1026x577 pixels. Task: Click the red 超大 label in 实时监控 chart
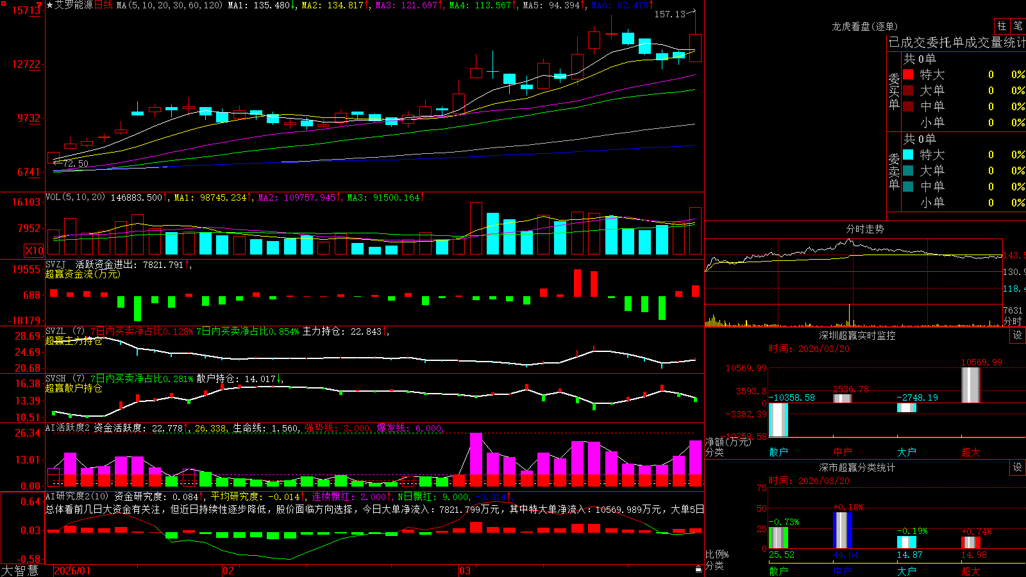point(971,452)
